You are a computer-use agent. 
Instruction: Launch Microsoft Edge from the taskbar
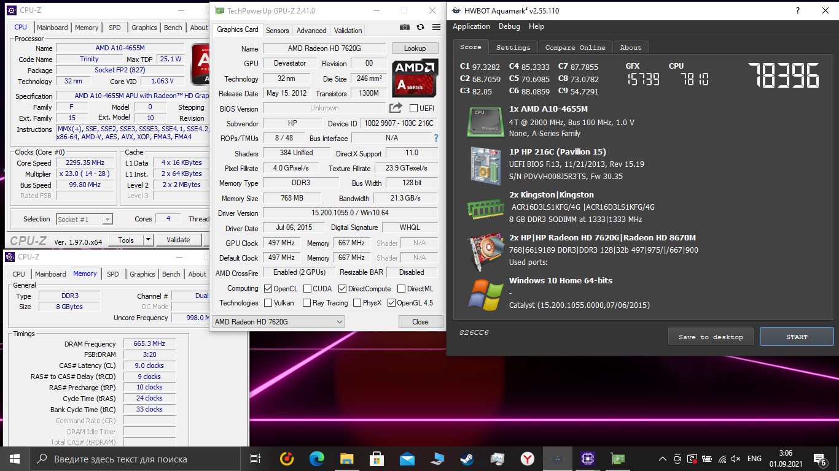pyautogui.click(x=316, y=459)
